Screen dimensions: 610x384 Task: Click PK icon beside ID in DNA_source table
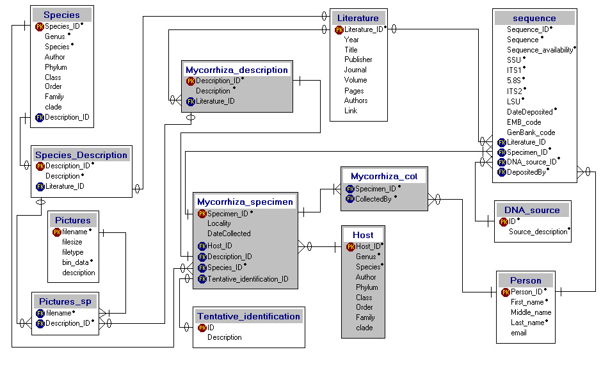tap(504, 222)
